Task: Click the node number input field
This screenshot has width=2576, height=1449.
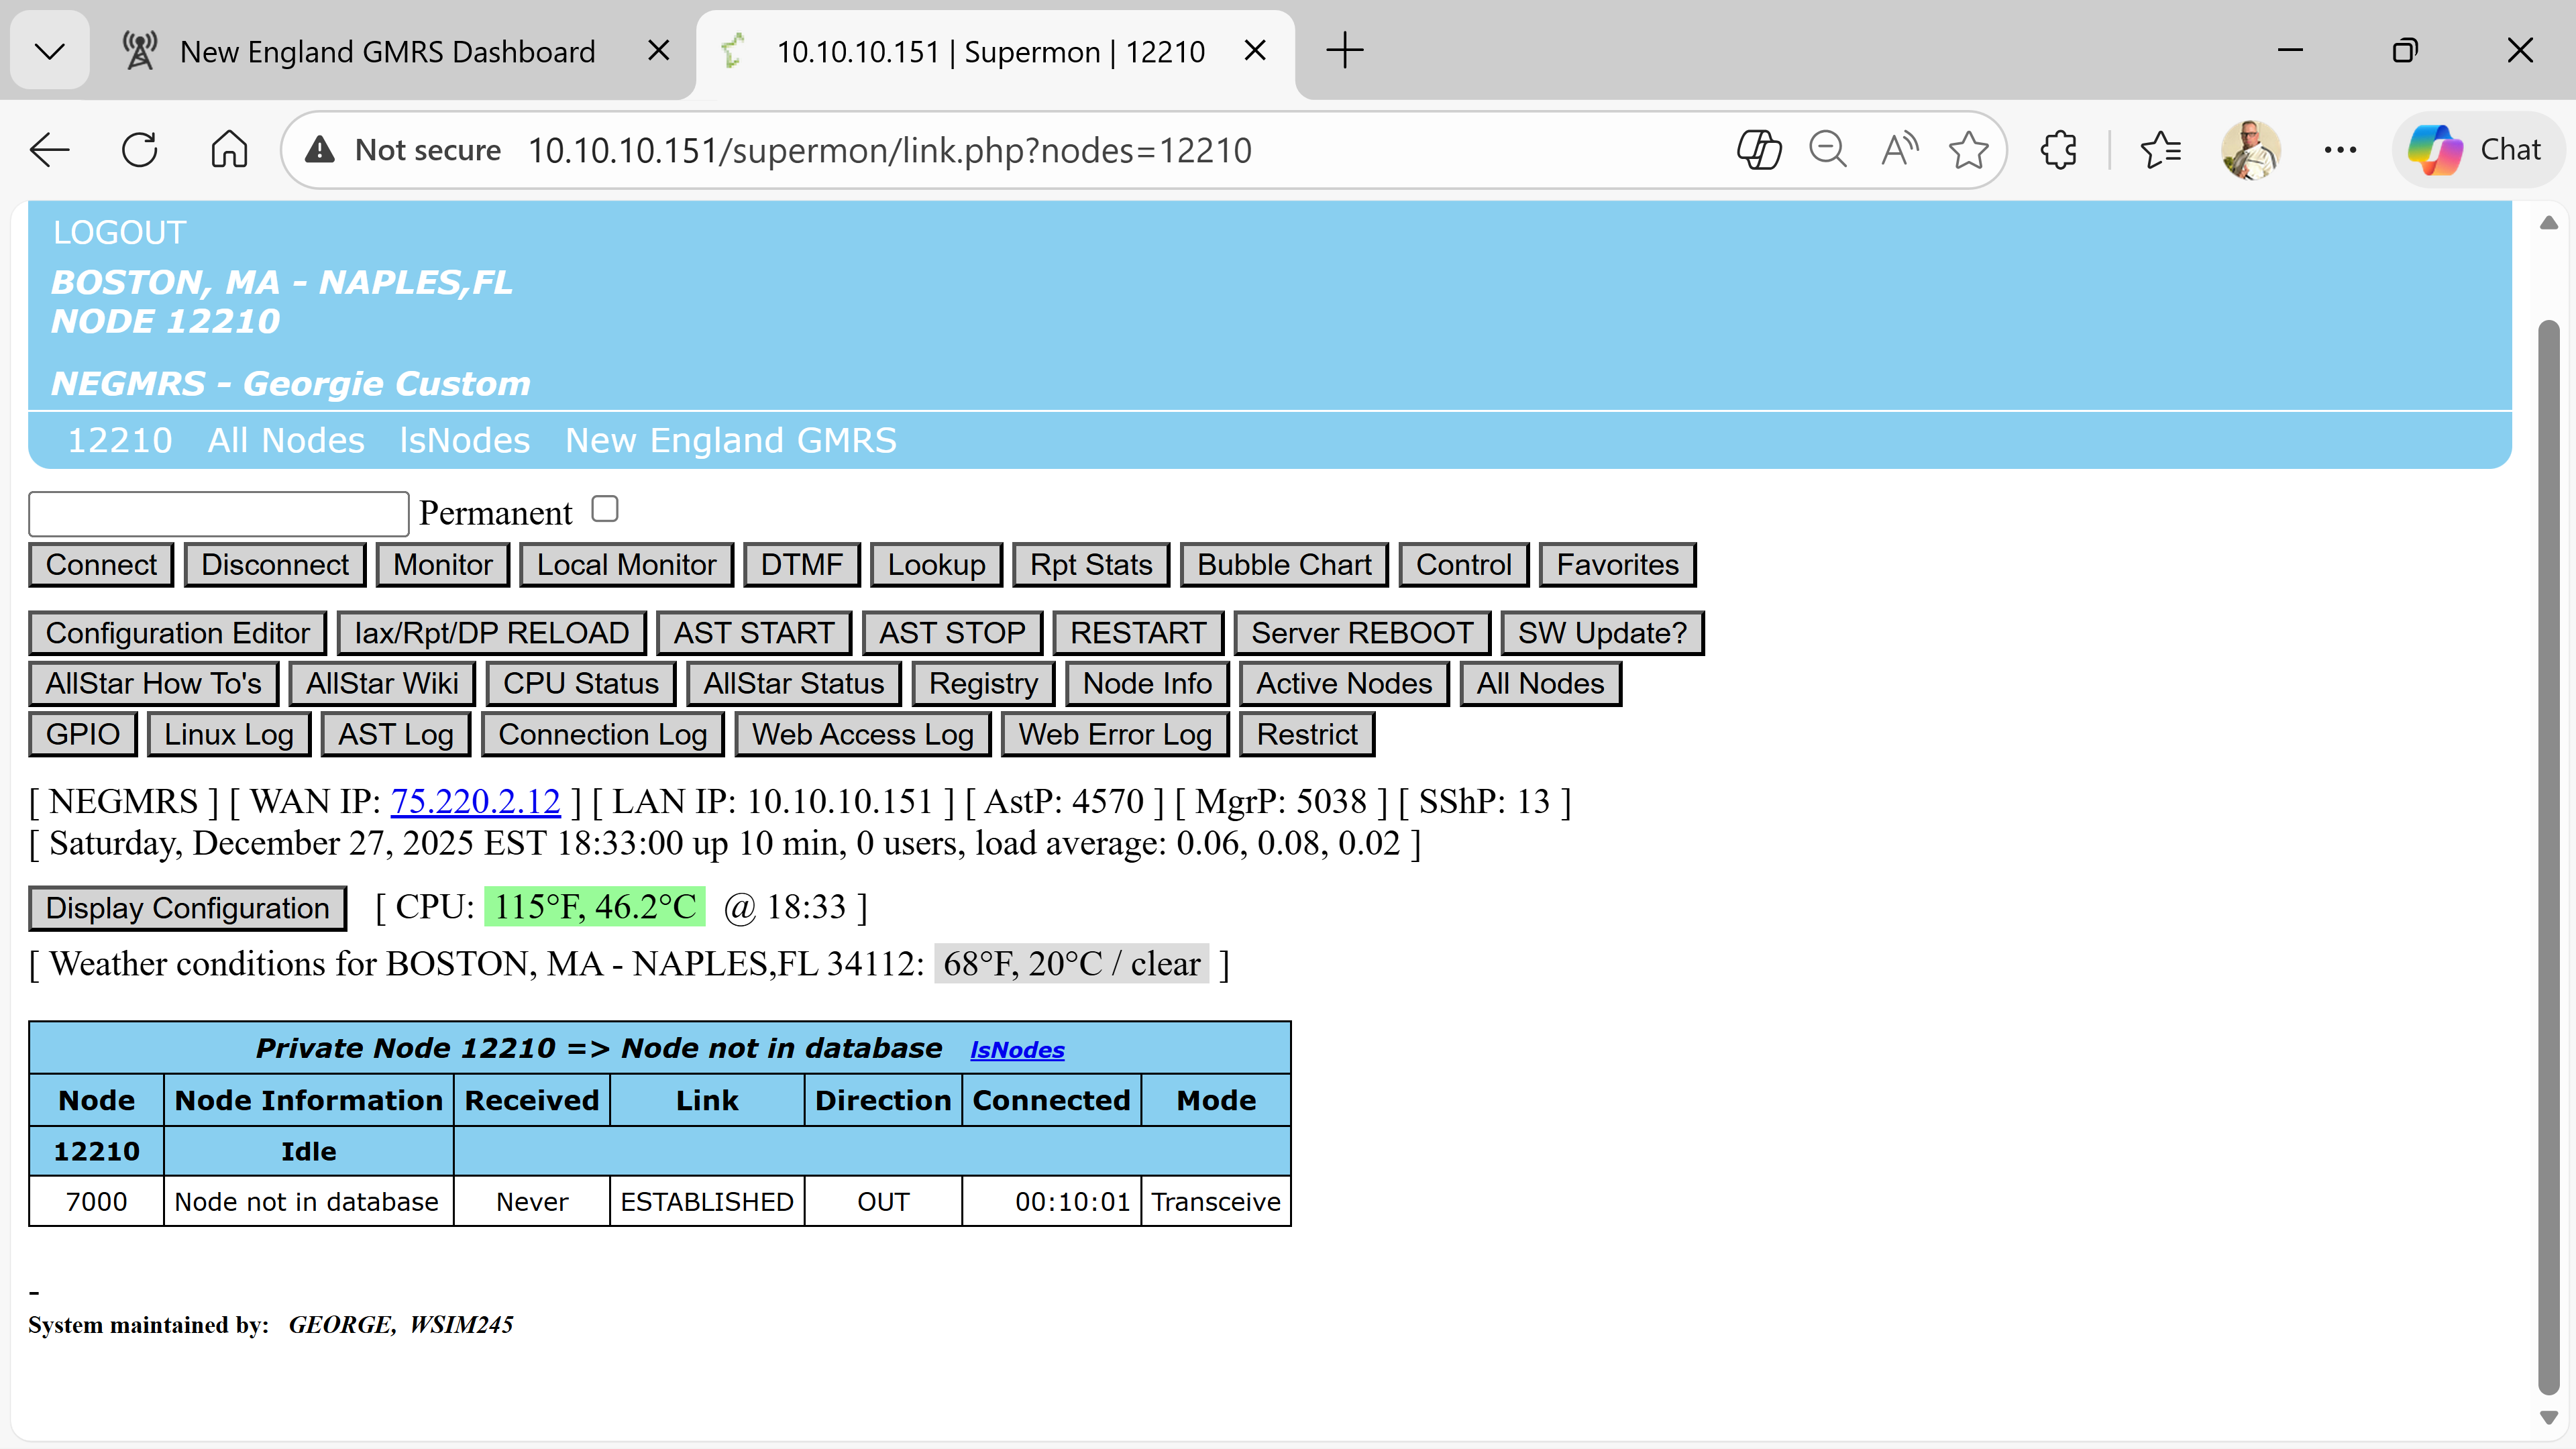Action: tap(218, 513)
